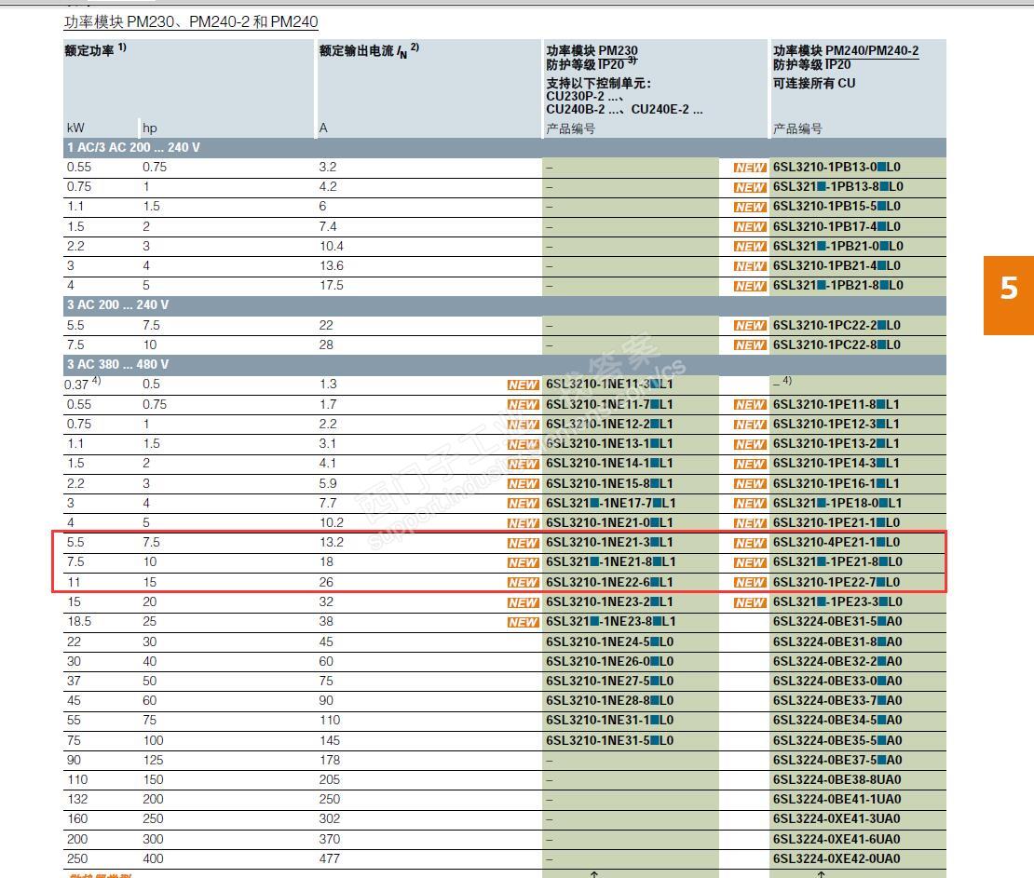Click the NEW badge beside 6SL3210-1NE22-6

click(x=523, y=583)
